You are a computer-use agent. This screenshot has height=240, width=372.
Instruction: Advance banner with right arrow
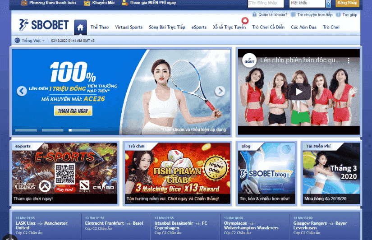click(220, 91)
